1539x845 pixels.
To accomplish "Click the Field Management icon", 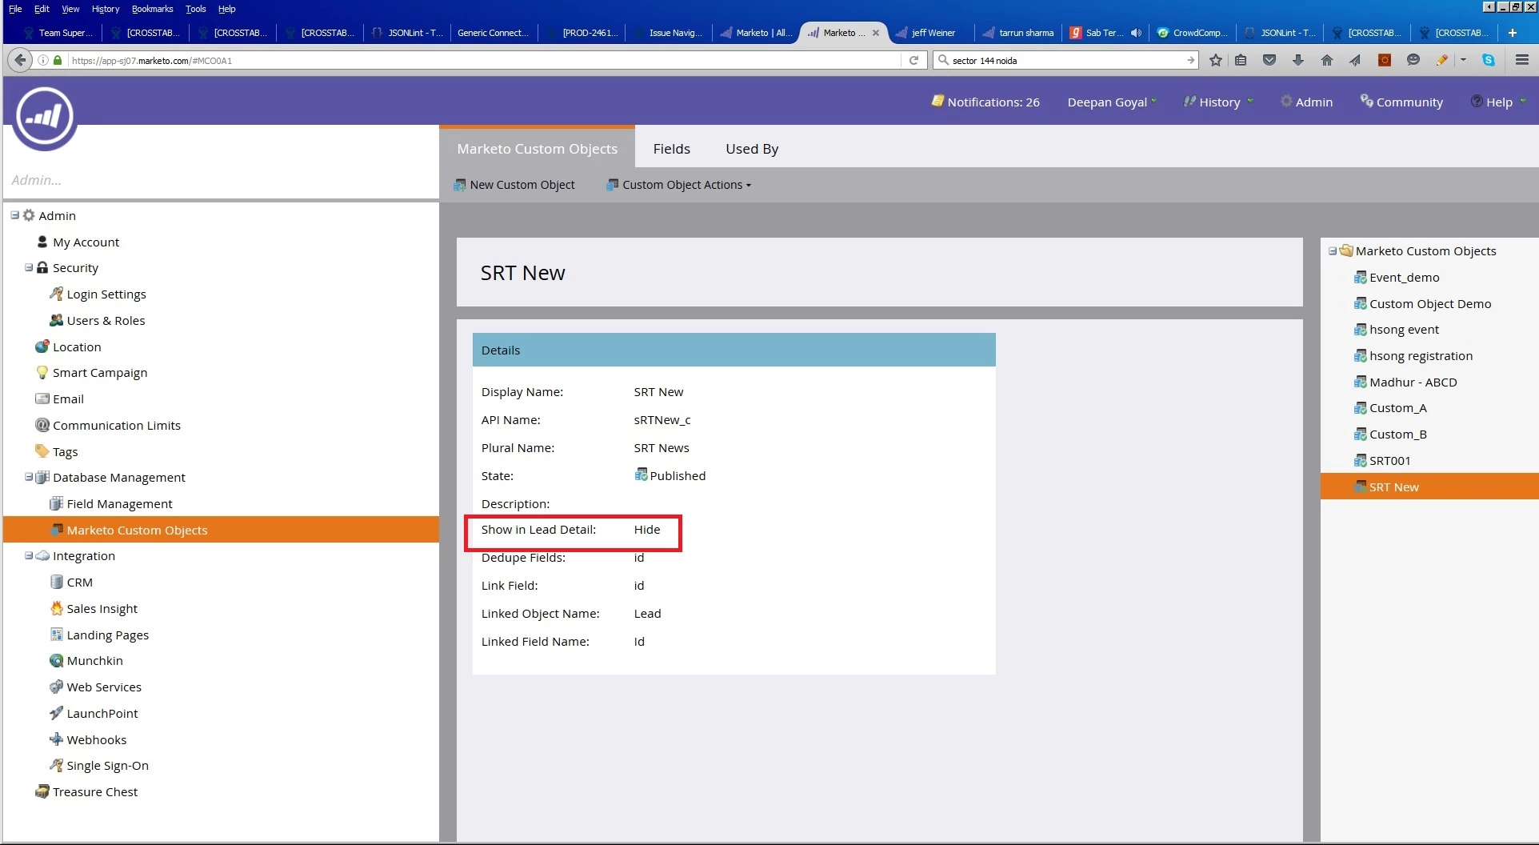I will 56,503.
